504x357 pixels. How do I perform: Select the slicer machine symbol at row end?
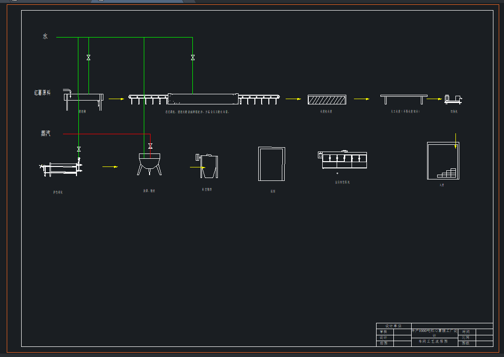pos(453,100)
